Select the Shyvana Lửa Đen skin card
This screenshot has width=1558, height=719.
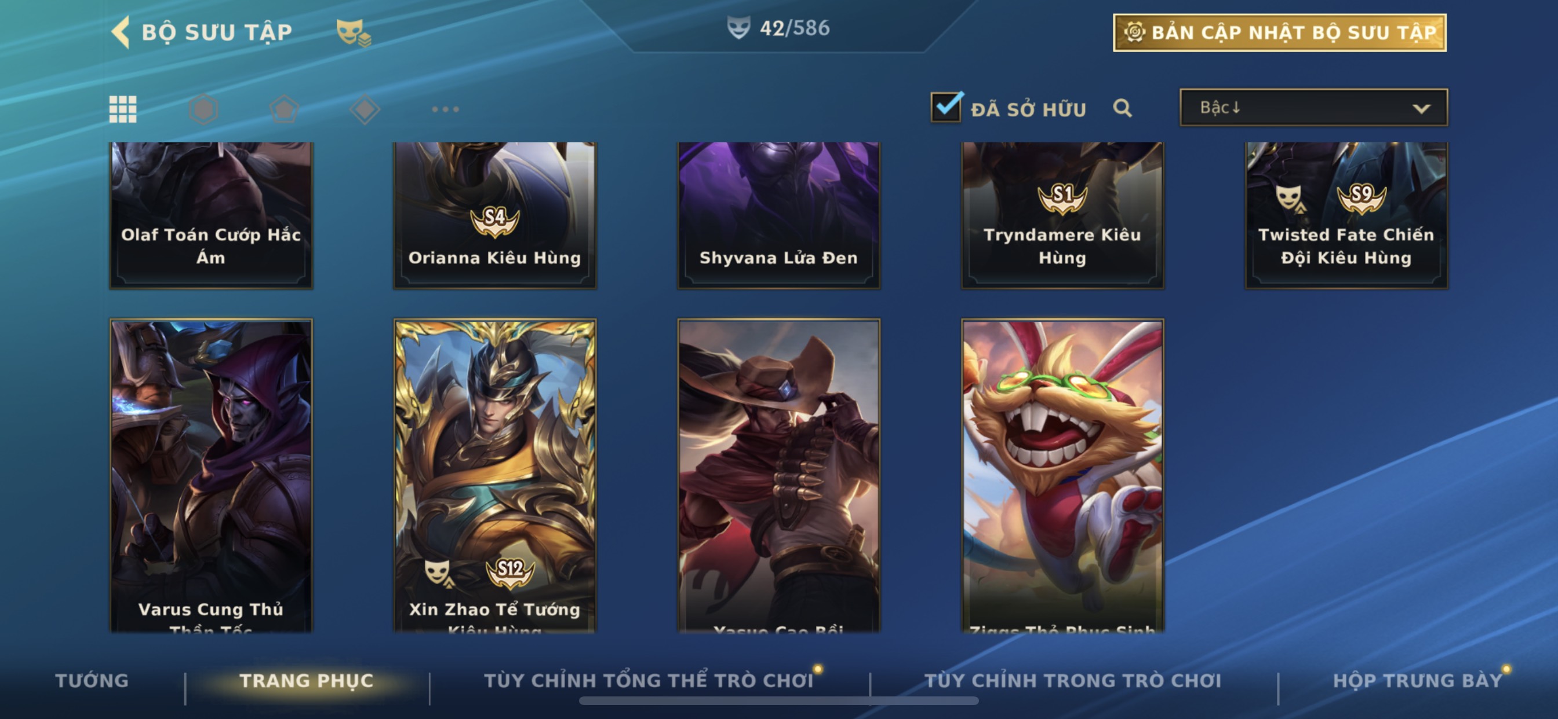778,215
